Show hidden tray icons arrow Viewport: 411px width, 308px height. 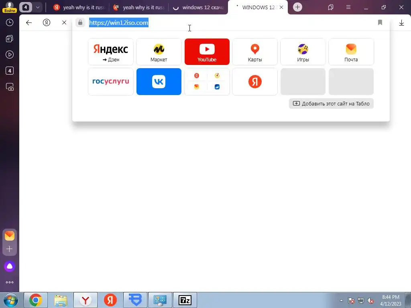[341, 301]
